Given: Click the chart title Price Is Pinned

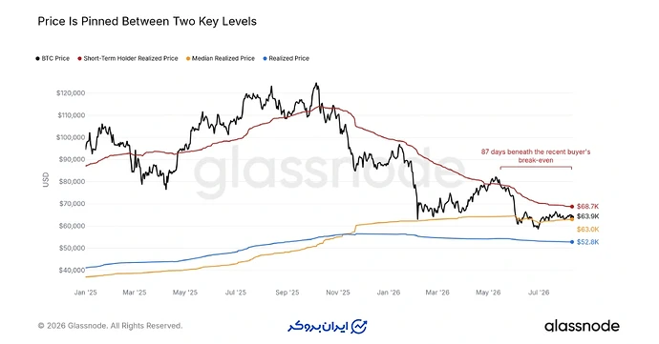Looking at the screenshot, I should (147, 21).
